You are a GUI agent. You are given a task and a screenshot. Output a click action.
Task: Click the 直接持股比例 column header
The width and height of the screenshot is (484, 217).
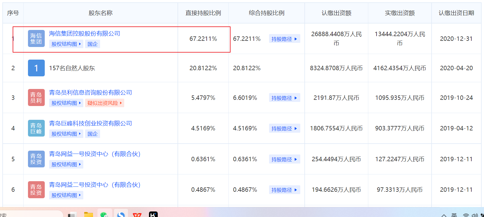203,13
